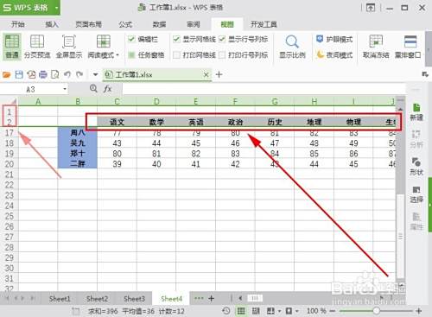432x317 pixels.
Task: Zoom in using the plus button
Action: (x=419, y=311)
